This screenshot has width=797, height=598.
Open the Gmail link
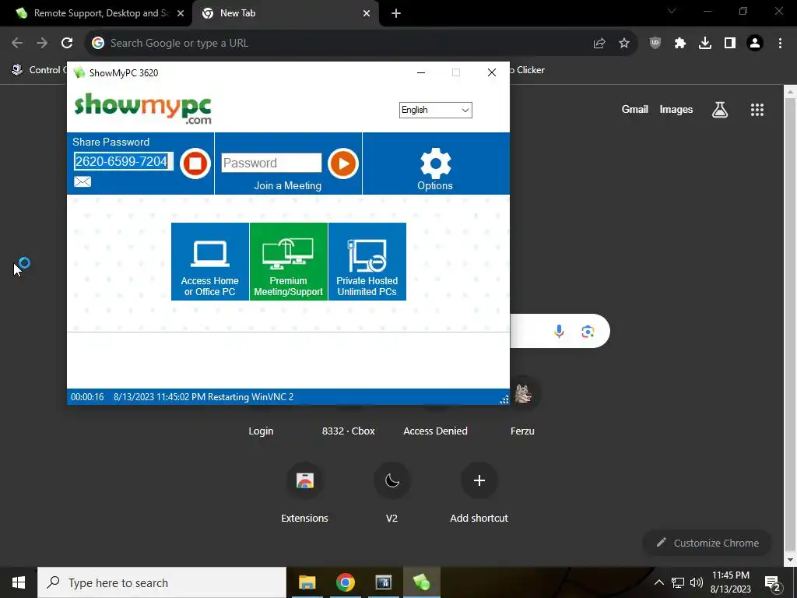click(635, 109)
